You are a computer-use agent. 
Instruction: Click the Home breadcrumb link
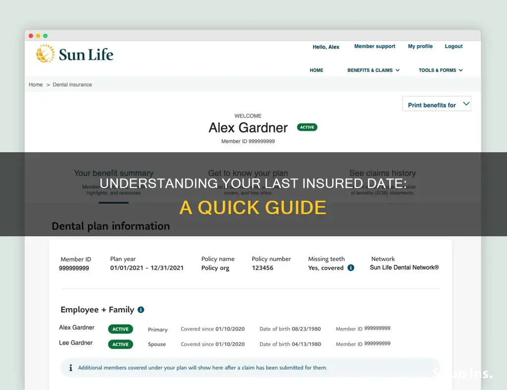click(36, 85)
